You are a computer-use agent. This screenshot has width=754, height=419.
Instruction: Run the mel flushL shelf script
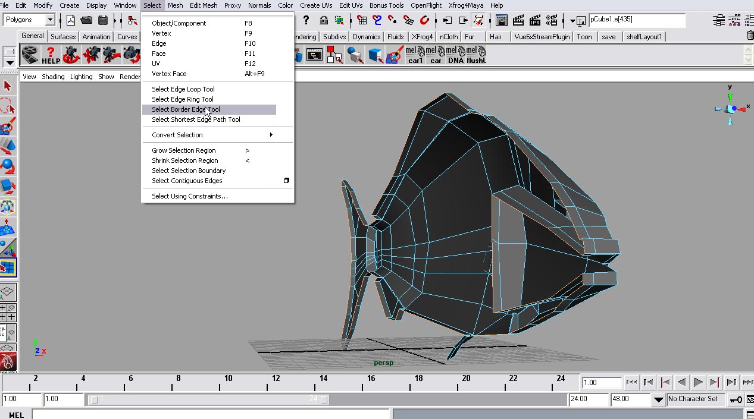[x=475, y=55]
